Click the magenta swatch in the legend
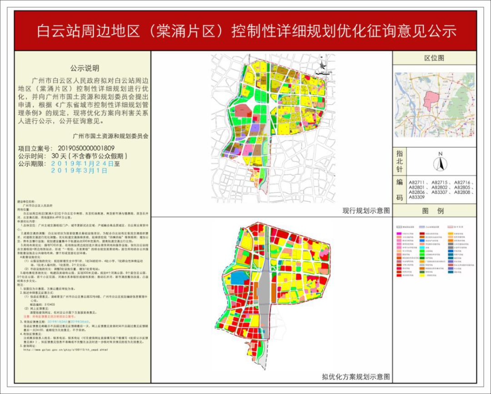Image resolution: width=491 pixels, height=394 pixels. pyautogui.click(x=399, y=233)
